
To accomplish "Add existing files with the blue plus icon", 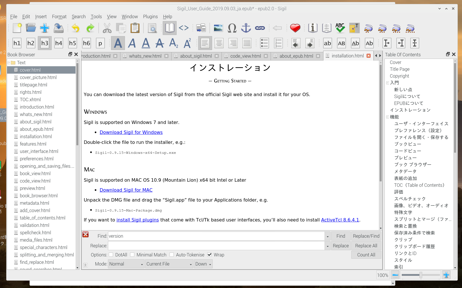I will click(45, 28).
